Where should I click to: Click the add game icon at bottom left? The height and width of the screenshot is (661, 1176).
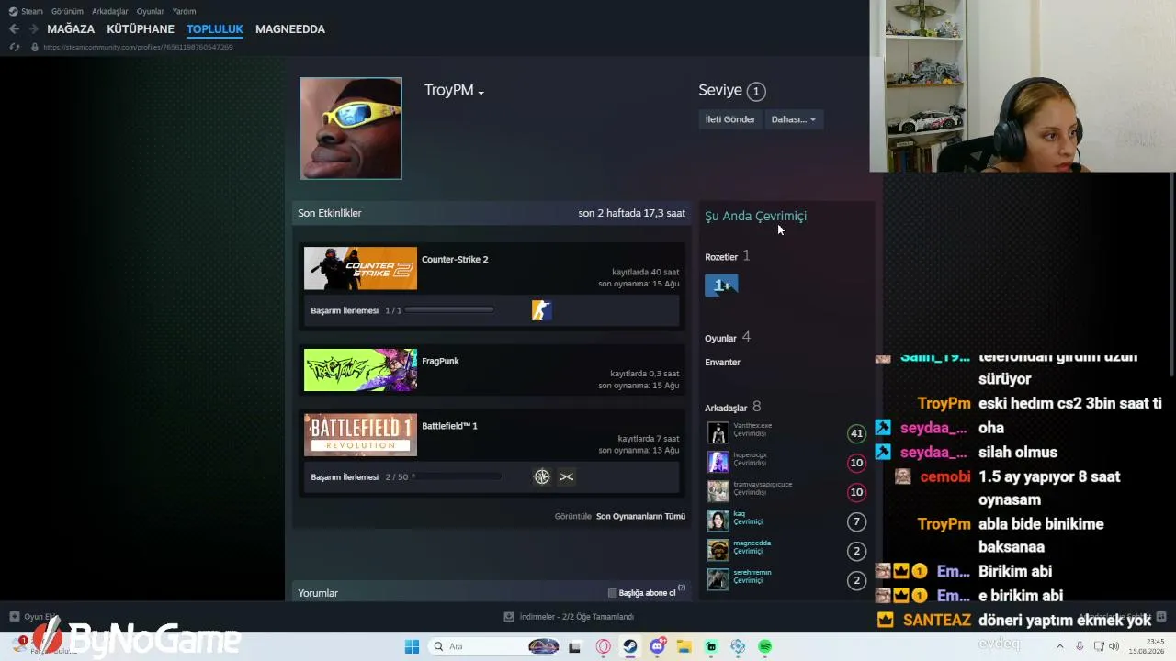tap(14, 617)
